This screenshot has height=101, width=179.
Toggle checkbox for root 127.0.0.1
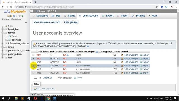pos(34,66)
